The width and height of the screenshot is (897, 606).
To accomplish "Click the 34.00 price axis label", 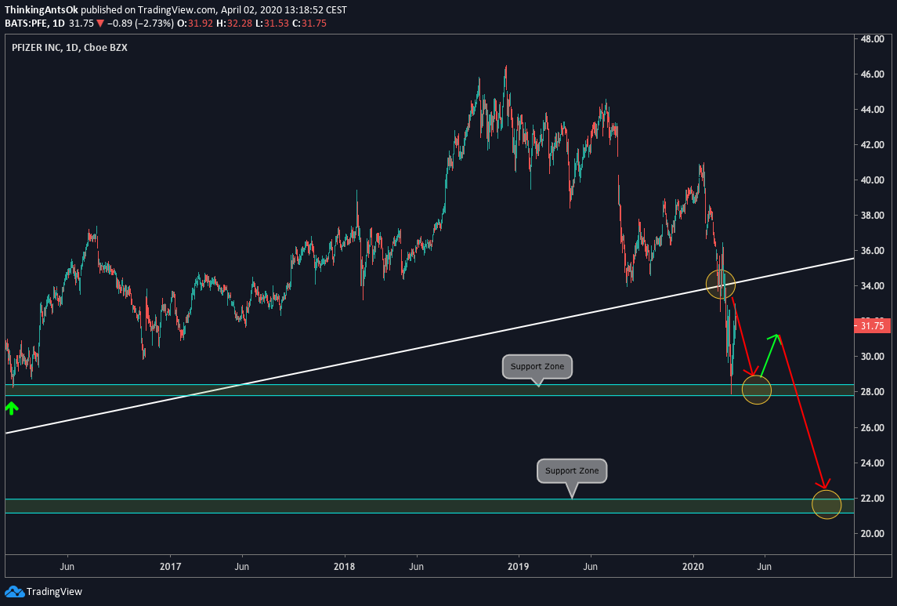I will pyautogui.click(x=873, y=286).
